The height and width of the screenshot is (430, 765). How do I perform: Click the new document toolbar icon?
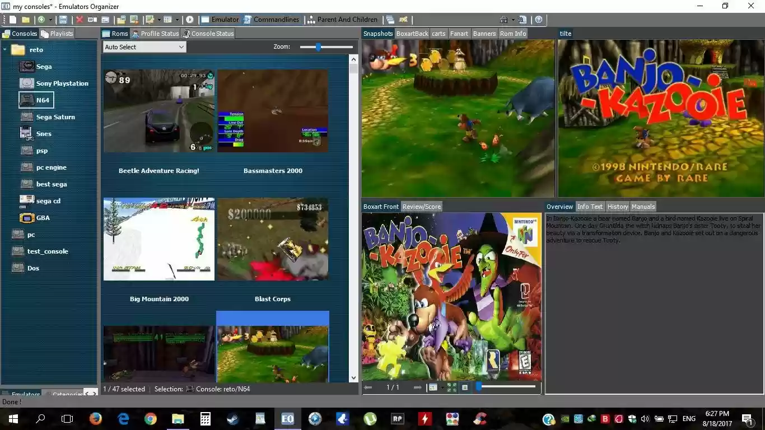point(12,20)
